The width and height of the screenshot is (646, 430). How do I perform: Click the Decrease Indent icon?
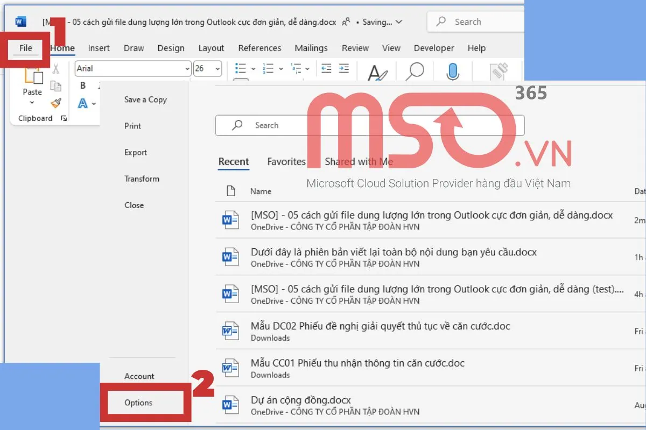326,68
